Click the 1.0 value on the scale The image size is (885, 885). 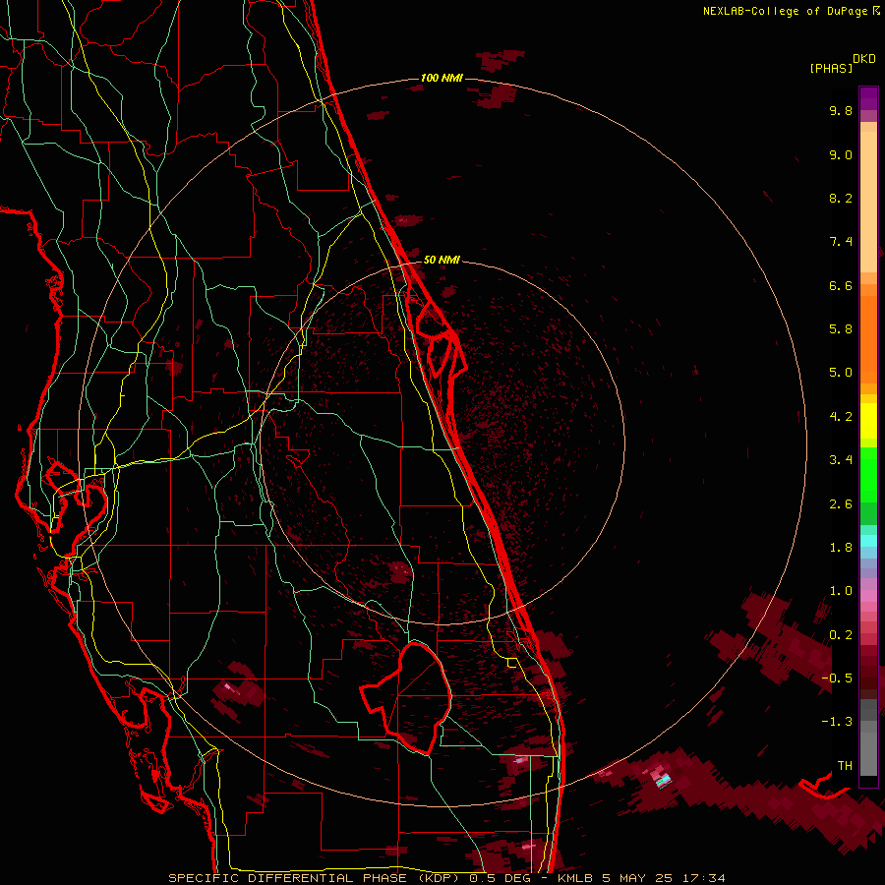tap(841, 591)
